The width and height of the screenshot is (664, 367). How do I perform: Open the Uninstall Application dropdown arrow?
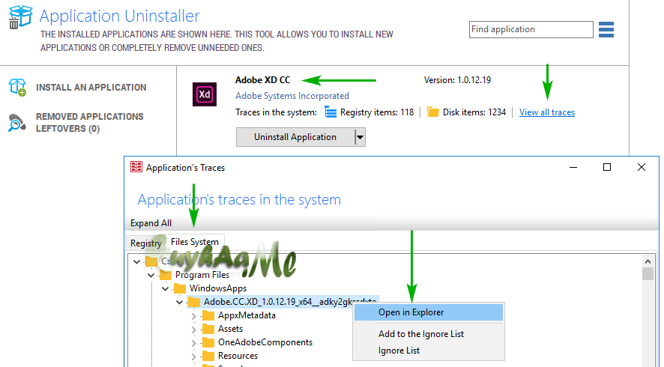point(360,137)
